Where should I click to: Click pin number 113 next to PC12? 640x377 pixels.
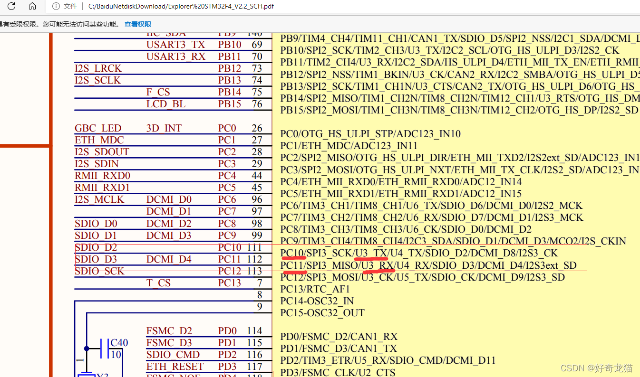(x=254, y=271)
